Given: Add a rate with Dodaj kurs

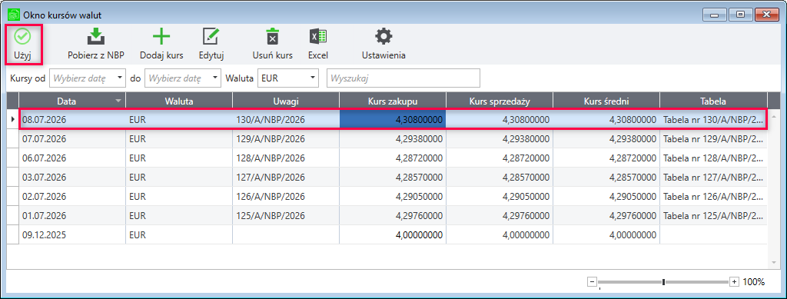Looking at the screenshot, I should coord(161,44).
